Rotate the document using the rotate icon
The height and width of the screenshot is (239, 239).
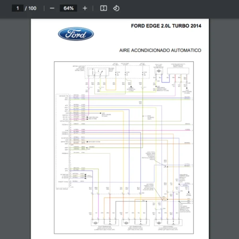tap(116, 8)
